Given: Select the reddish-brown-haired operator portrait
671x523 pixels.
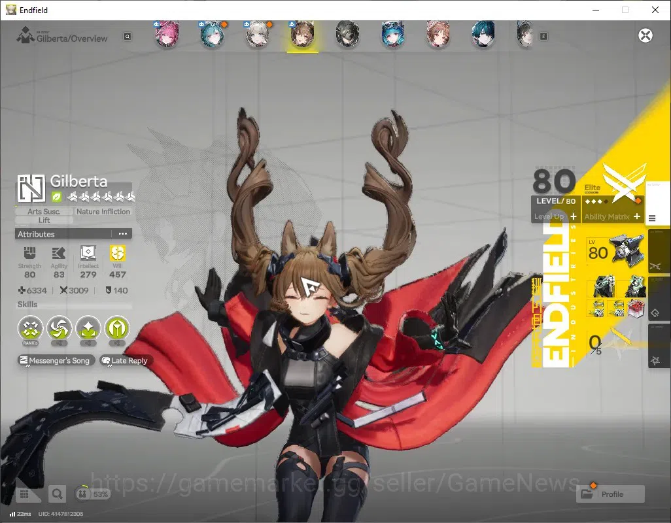Looking at the screenshot, I should pos(438,34).
